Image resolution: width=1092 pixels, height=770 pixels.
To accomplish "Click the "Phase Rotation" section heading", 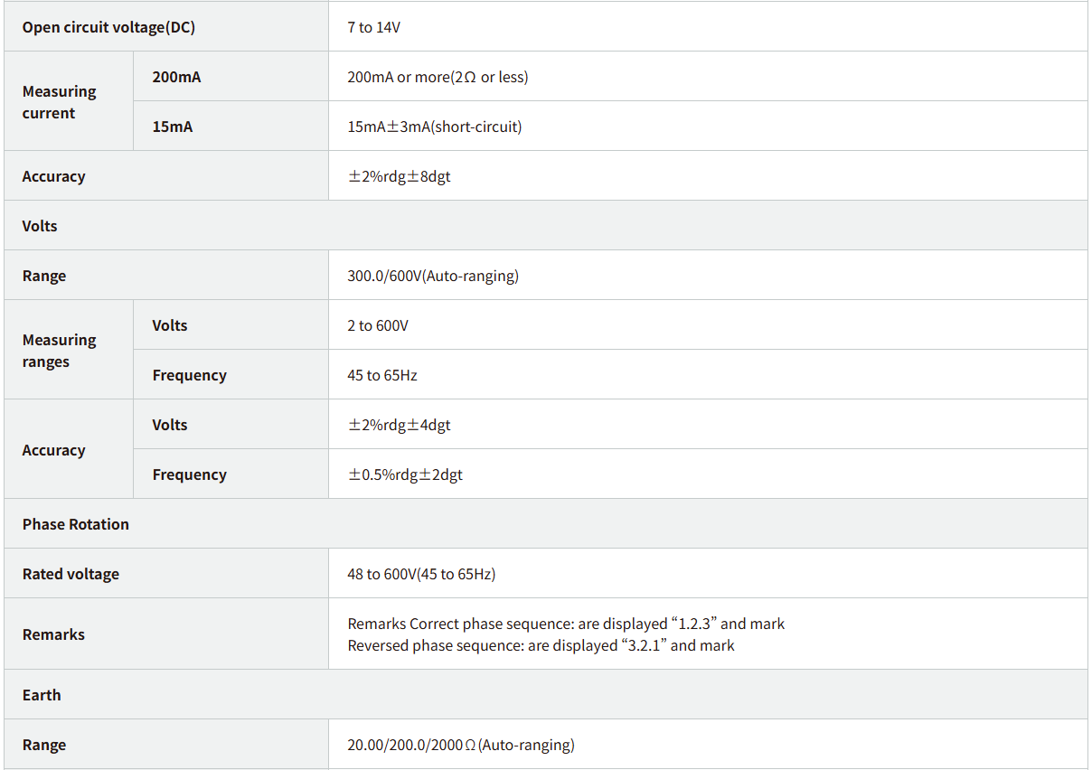I will tap(76, 524).
